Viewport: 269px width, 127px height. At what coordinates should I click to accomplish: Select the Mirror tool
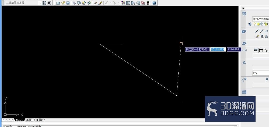(x=266, y=36)
